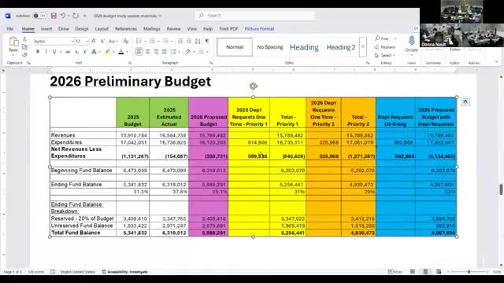504x283 pixels.
Task: Toggle Show paragraph marks
Action: (x=207, y=41)
